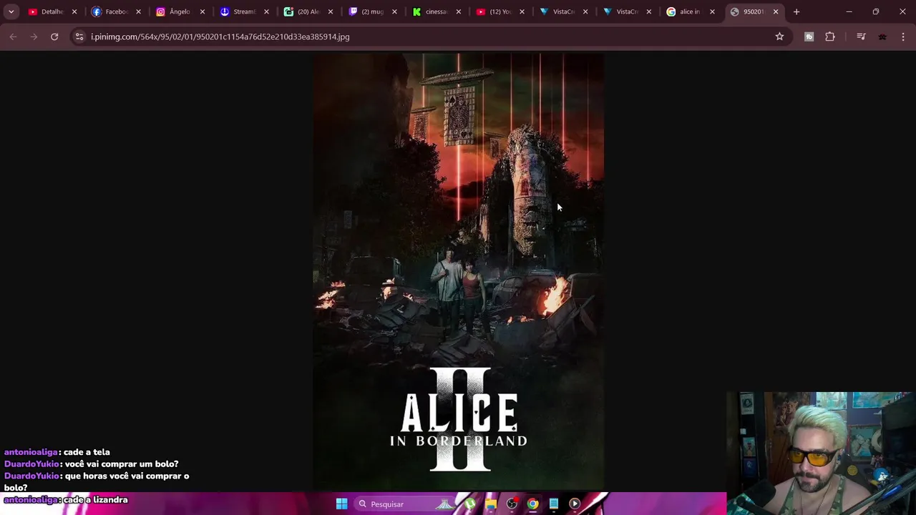Open the media player icon in taskbar
Image resolution: width=916 pixels, height=515 pixels.
574,504
